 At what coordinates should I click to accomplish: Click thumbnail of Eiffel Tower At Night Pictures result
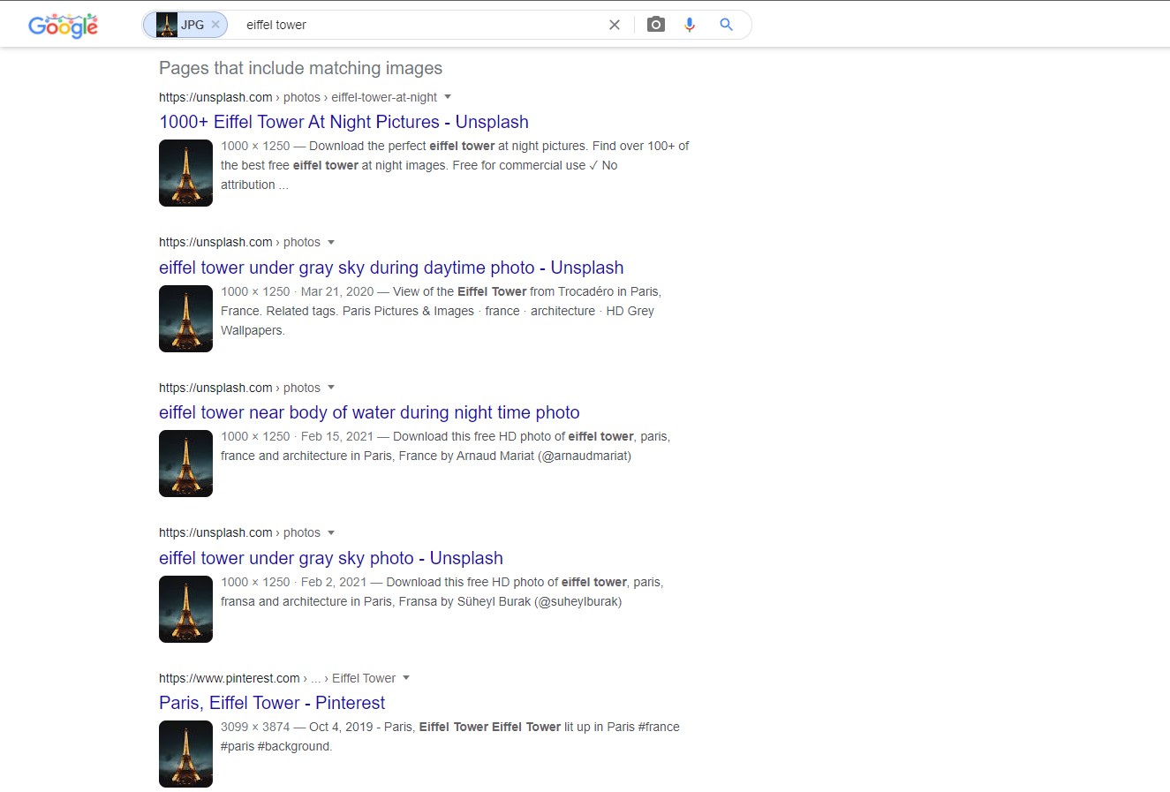coord(185,173)
